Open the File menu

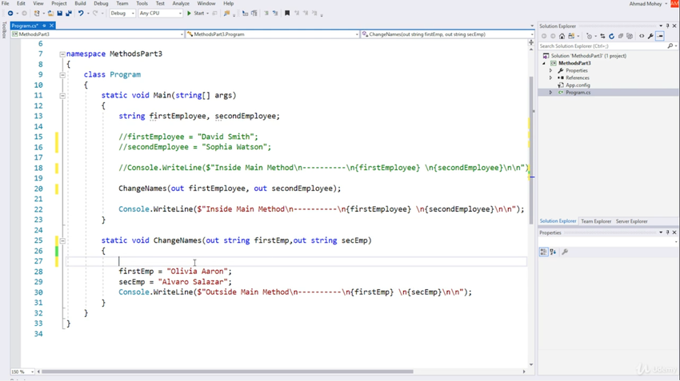click(x=6, y=3)
